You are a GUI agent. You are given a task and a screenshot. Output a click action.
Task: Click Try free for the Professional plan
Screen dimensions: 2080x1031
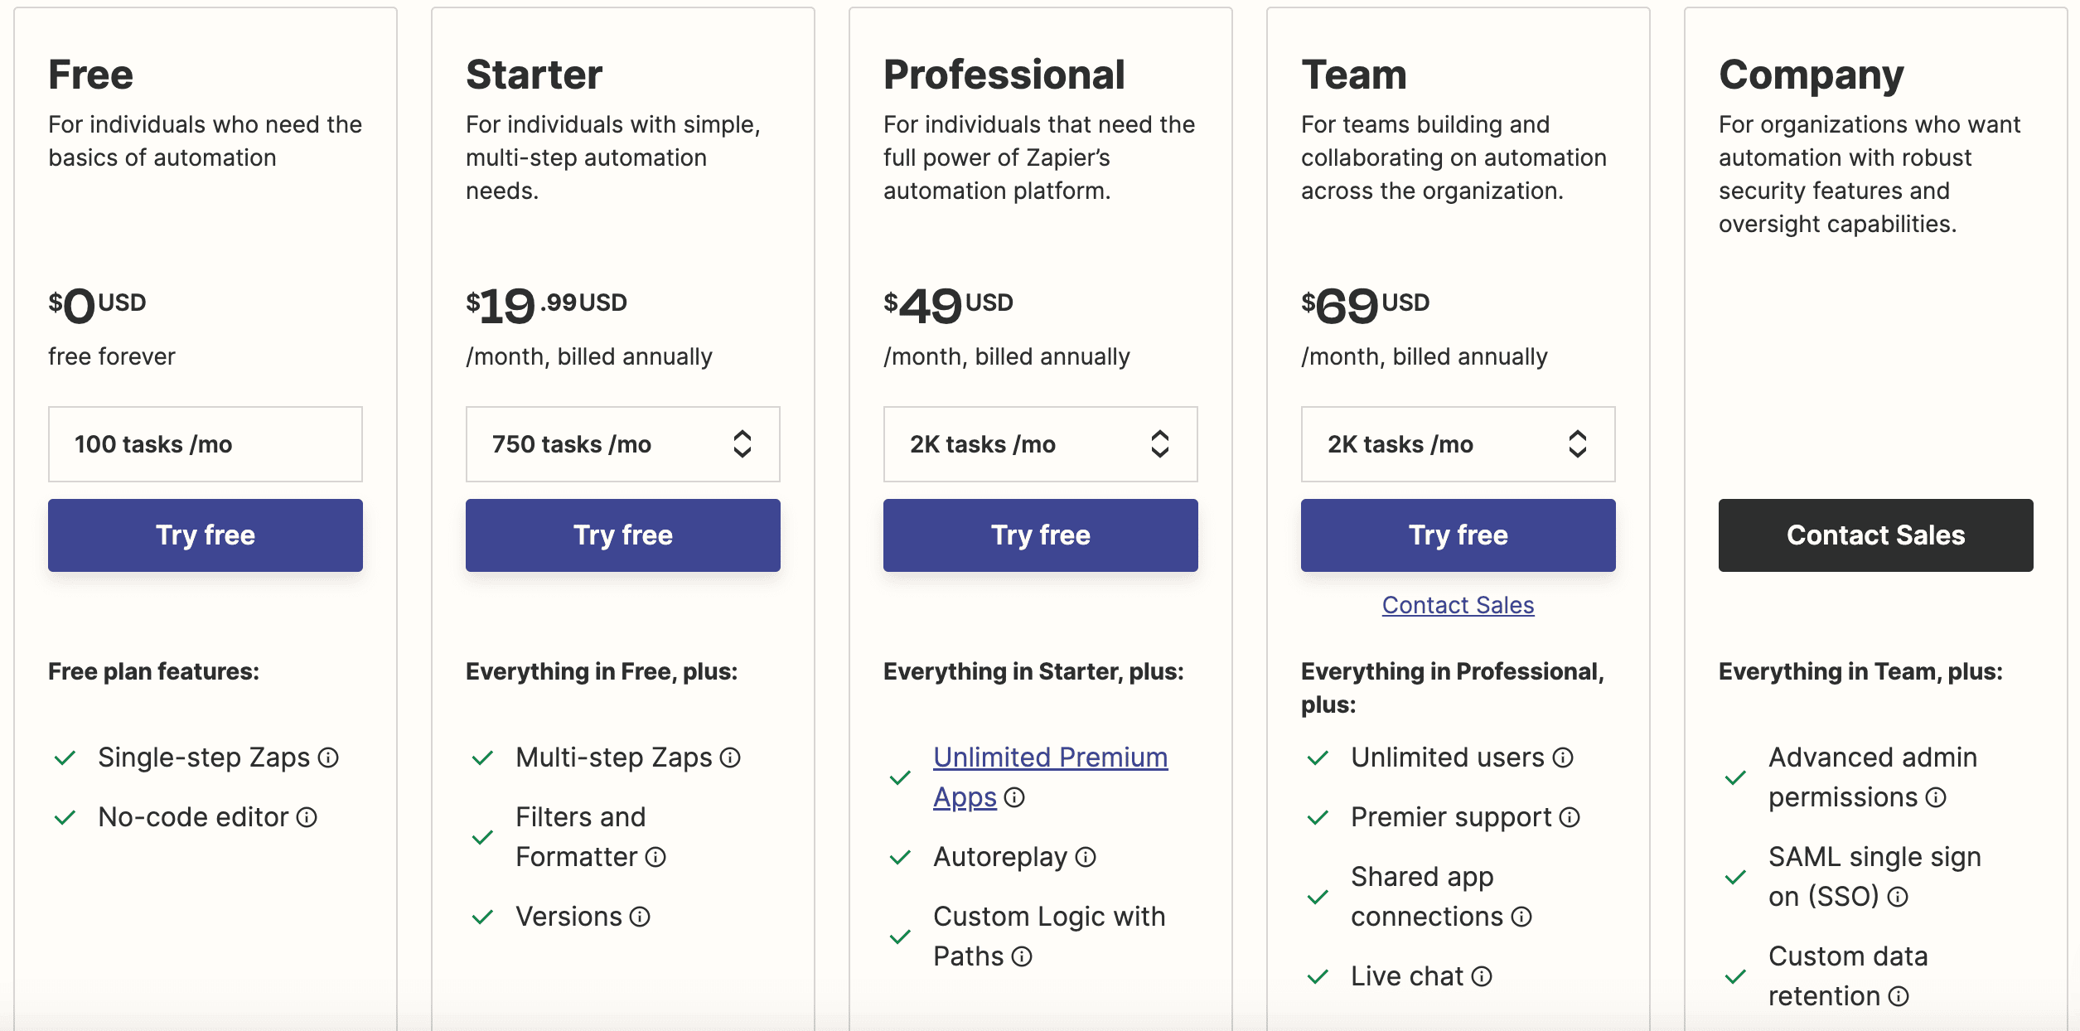point(1041,535)
